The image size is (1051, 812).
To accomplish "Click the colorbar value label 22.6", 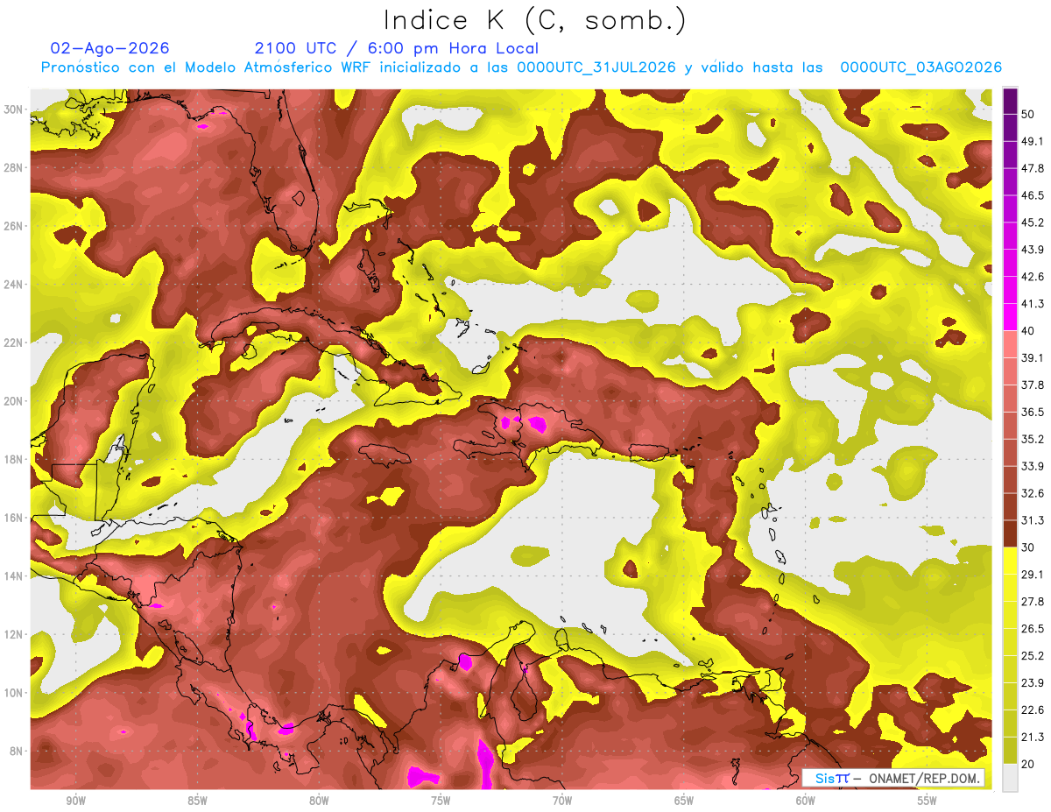I will point(1033,710).
